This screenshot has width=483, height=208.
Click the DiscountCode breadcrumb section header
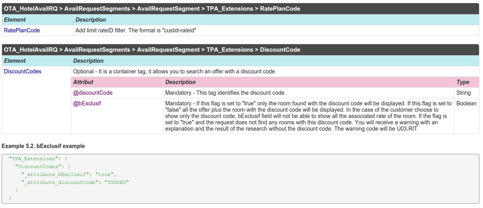[x=152, y=50]
